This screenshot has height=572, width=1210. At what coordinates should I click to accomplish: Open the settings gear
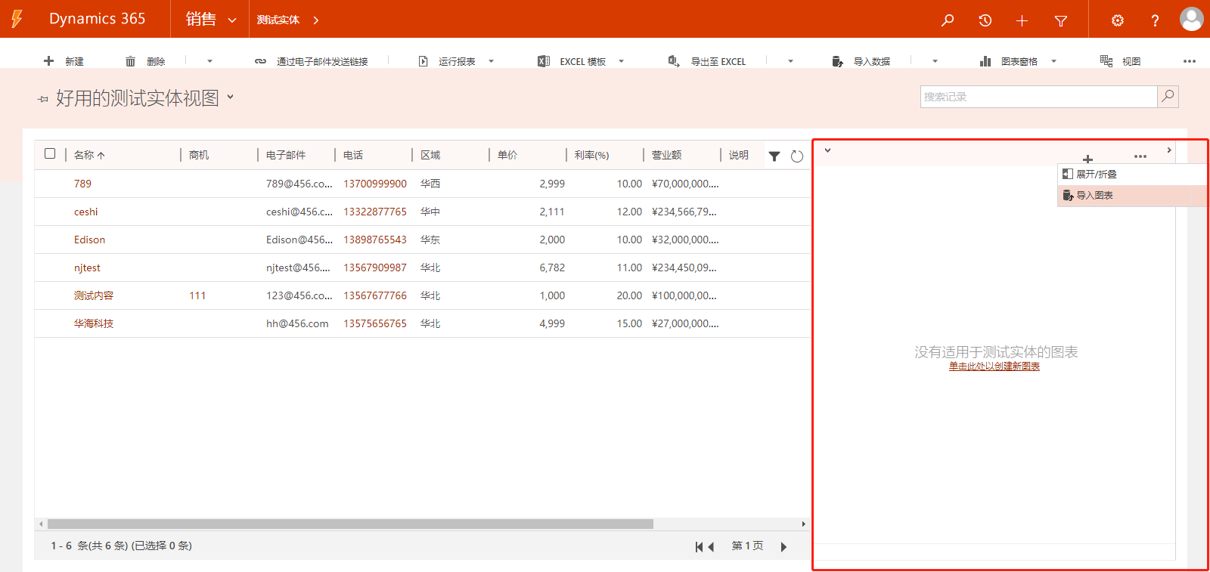[1118, 20]
